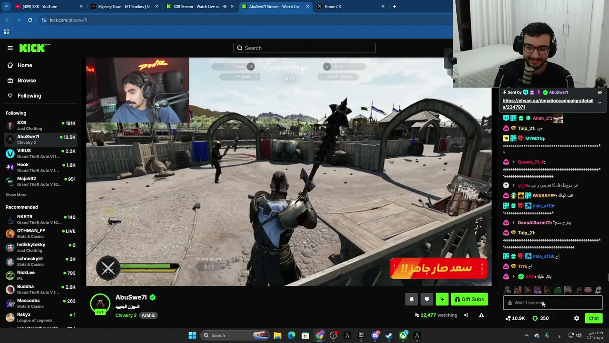
Task: Mute the SXB Stream tab audio
Action: pyautogui.click(x=225, y=7)
